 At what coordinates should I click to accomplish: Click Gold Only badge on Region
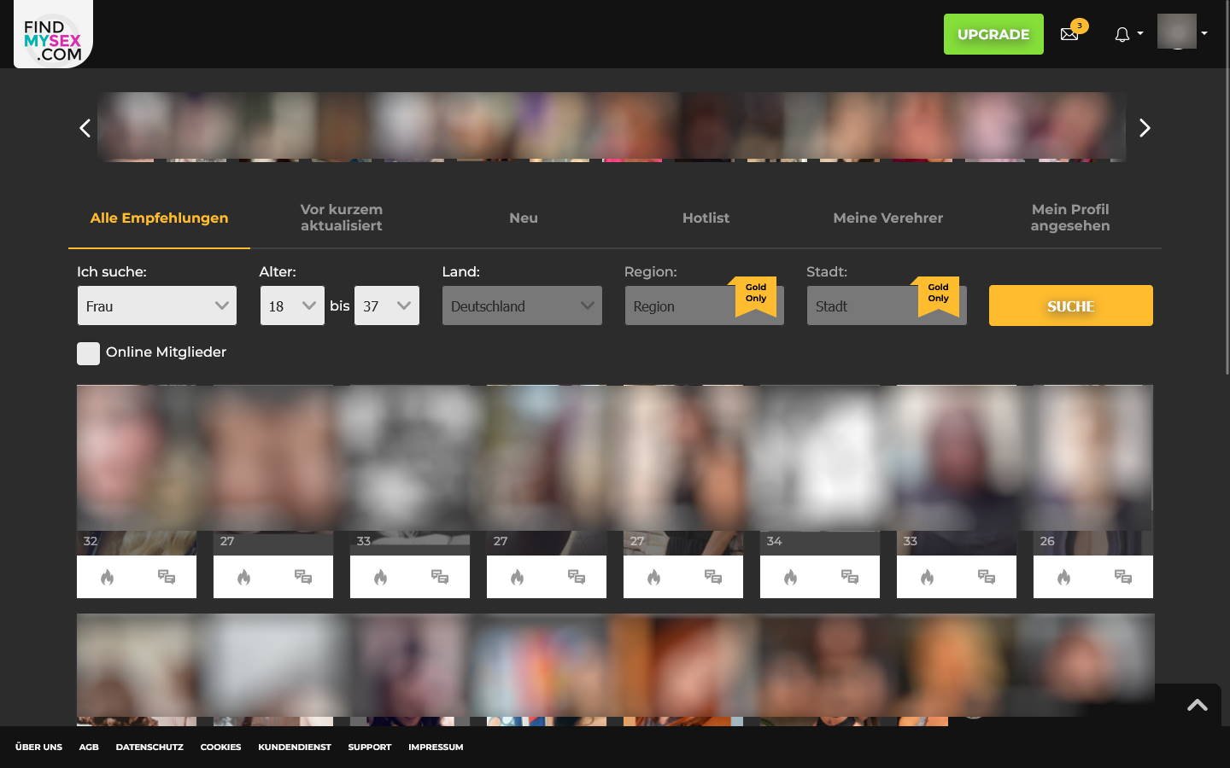tap(756, 294)
